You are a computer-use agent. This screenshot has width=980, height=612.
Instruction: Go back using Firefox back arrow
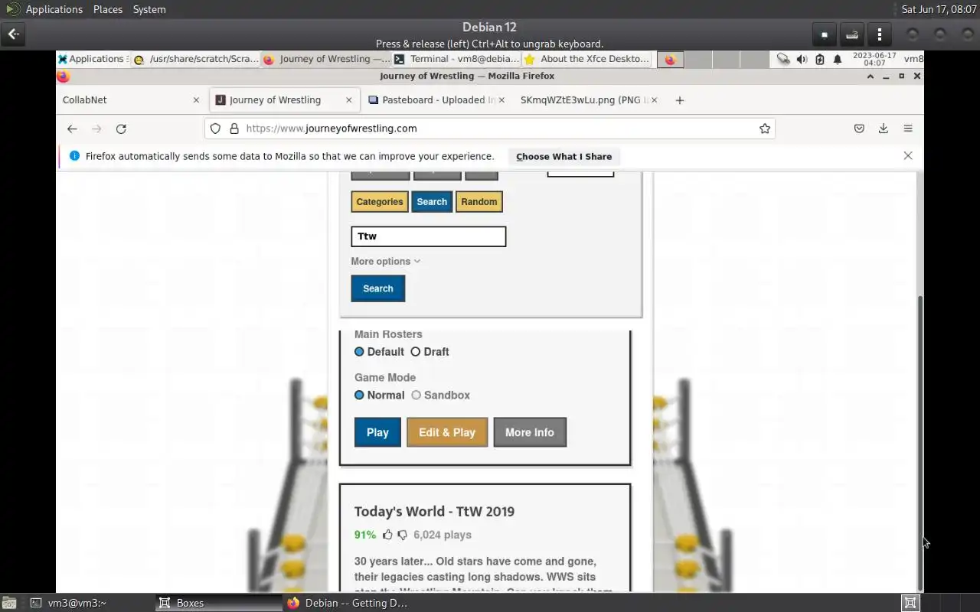point(72,129)
